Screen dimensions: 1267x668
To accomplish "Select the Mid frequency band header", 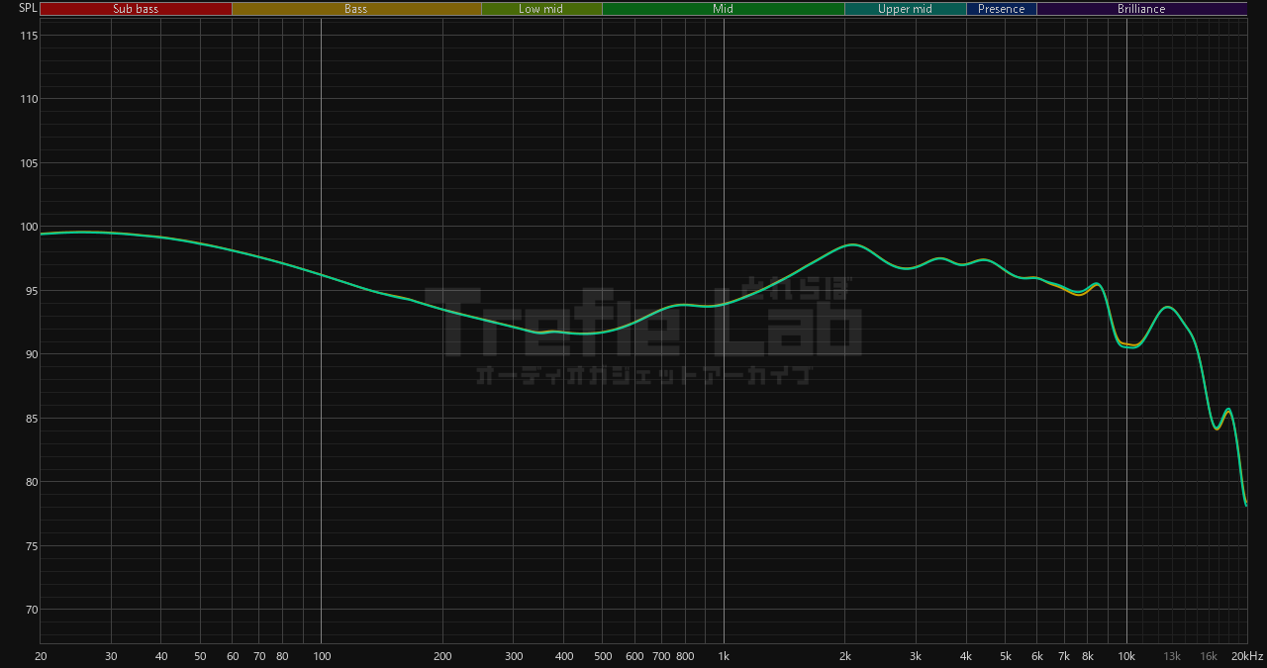I will pyautogui.click(x=723, y=9).
